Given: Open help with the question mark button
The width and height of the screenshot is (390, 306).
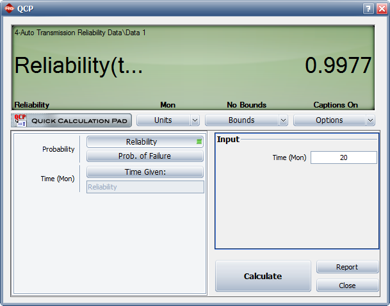Looking at the screenshot, I should [x=368, y=8].
